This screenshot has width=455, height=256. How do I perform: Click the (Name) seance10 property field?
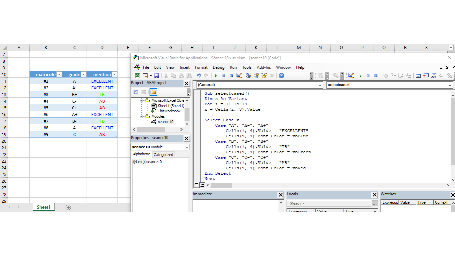coord(161,162)
